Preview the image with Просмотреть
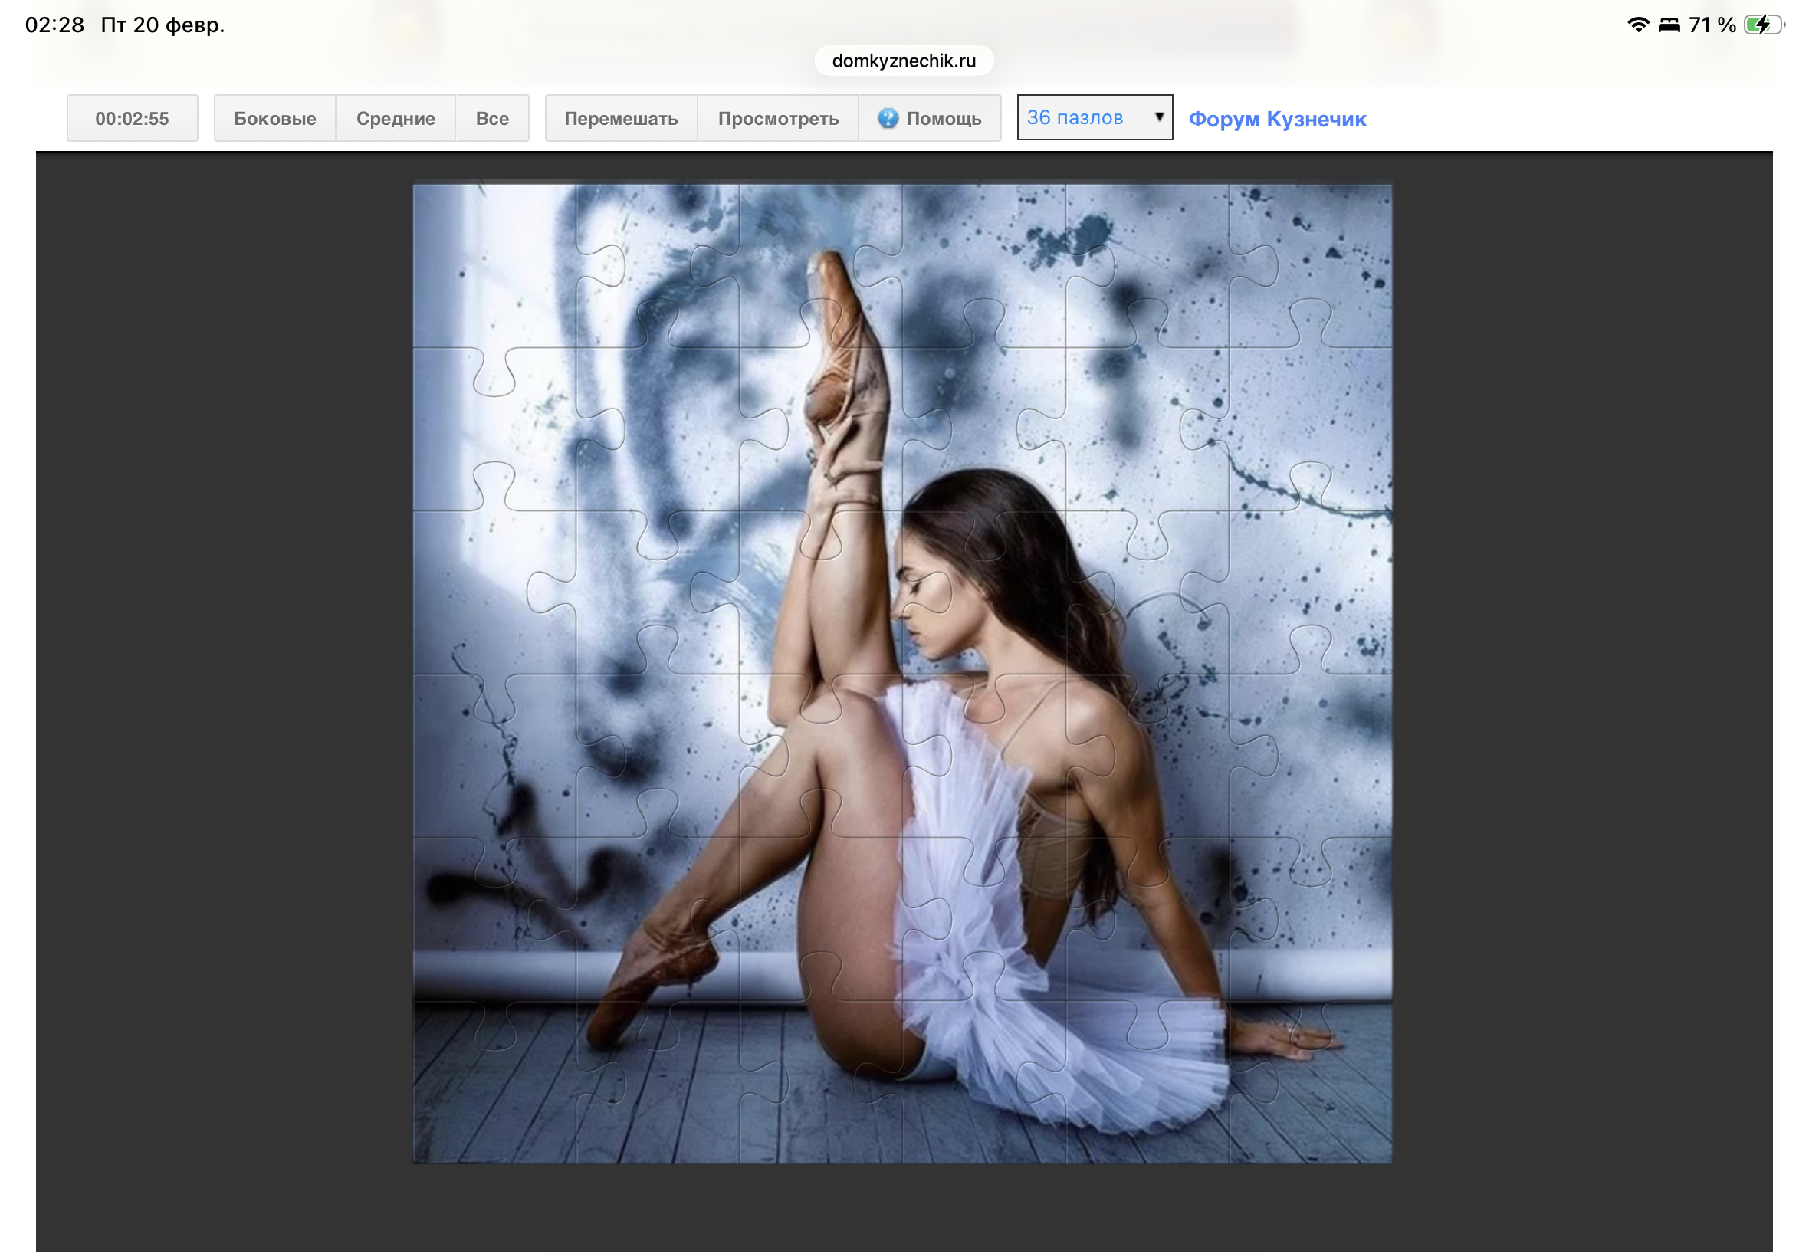 777,119
